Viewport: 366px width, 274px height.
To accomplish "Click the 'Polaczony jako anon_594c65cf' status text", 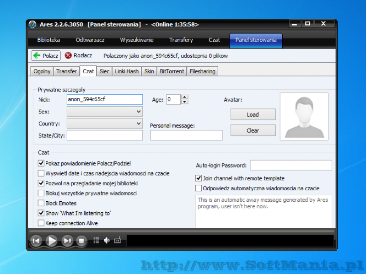I will [166, 56].
